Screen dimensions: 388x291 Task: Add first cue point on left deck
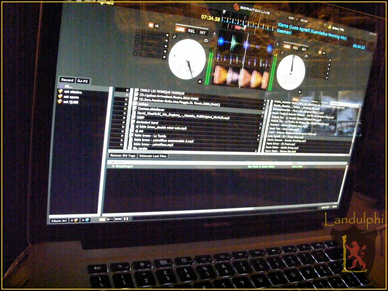click(167, 36)
